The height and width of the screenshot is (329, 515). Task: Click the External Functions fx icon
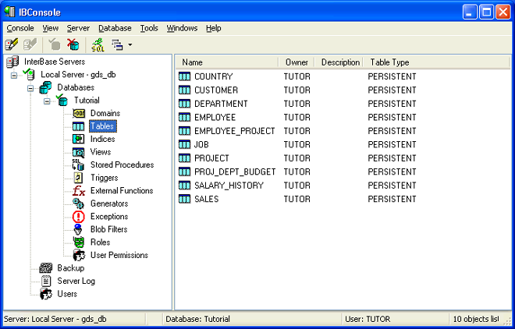[79, 190]
